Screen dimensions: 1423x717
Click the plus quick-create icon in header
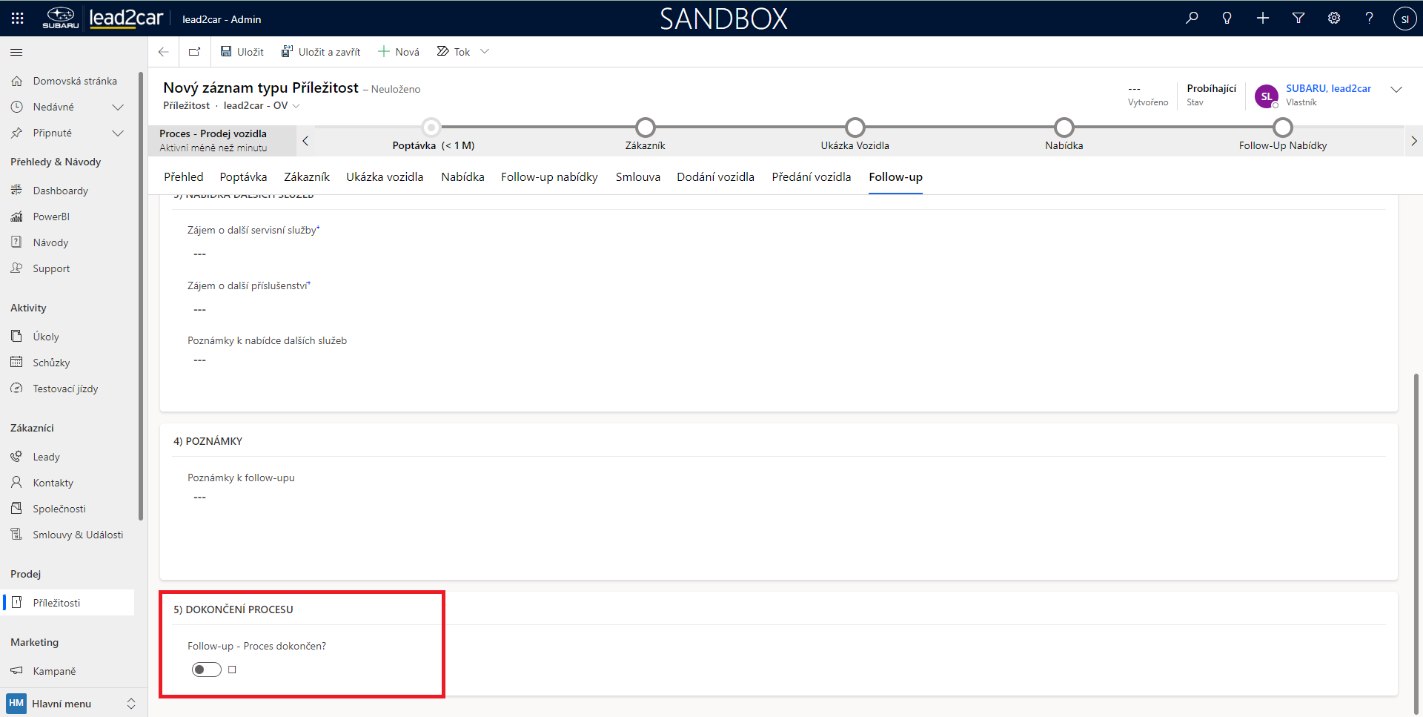click(x=1263, y=18)
